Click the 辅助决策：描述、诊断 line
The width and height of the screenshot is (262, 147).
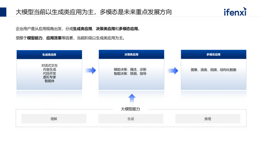tap(130, 69)
